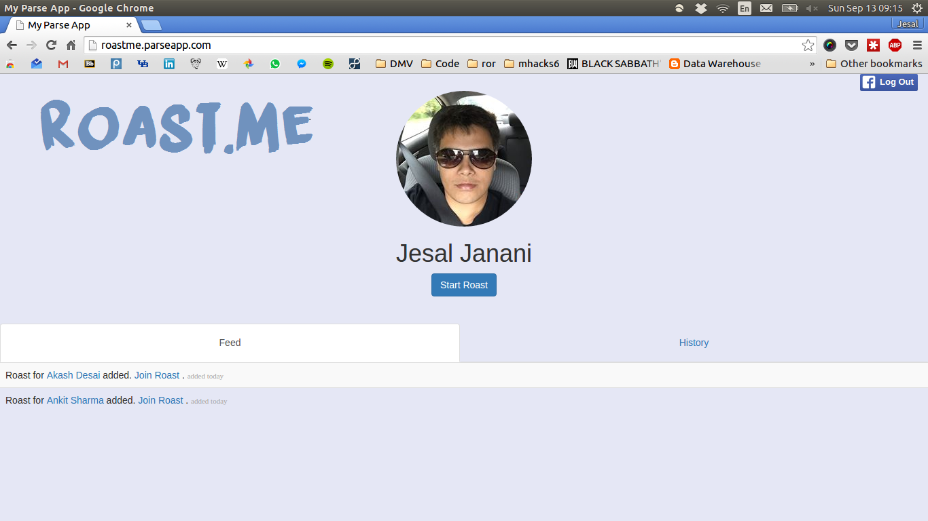Open the Messenger bookmark icon
The image size is (928, 521).
[302, 64]
